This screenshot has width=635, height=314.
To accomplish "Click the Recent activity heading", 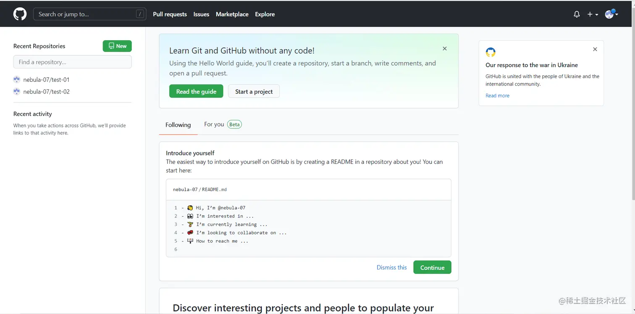I will pos(33,114).
